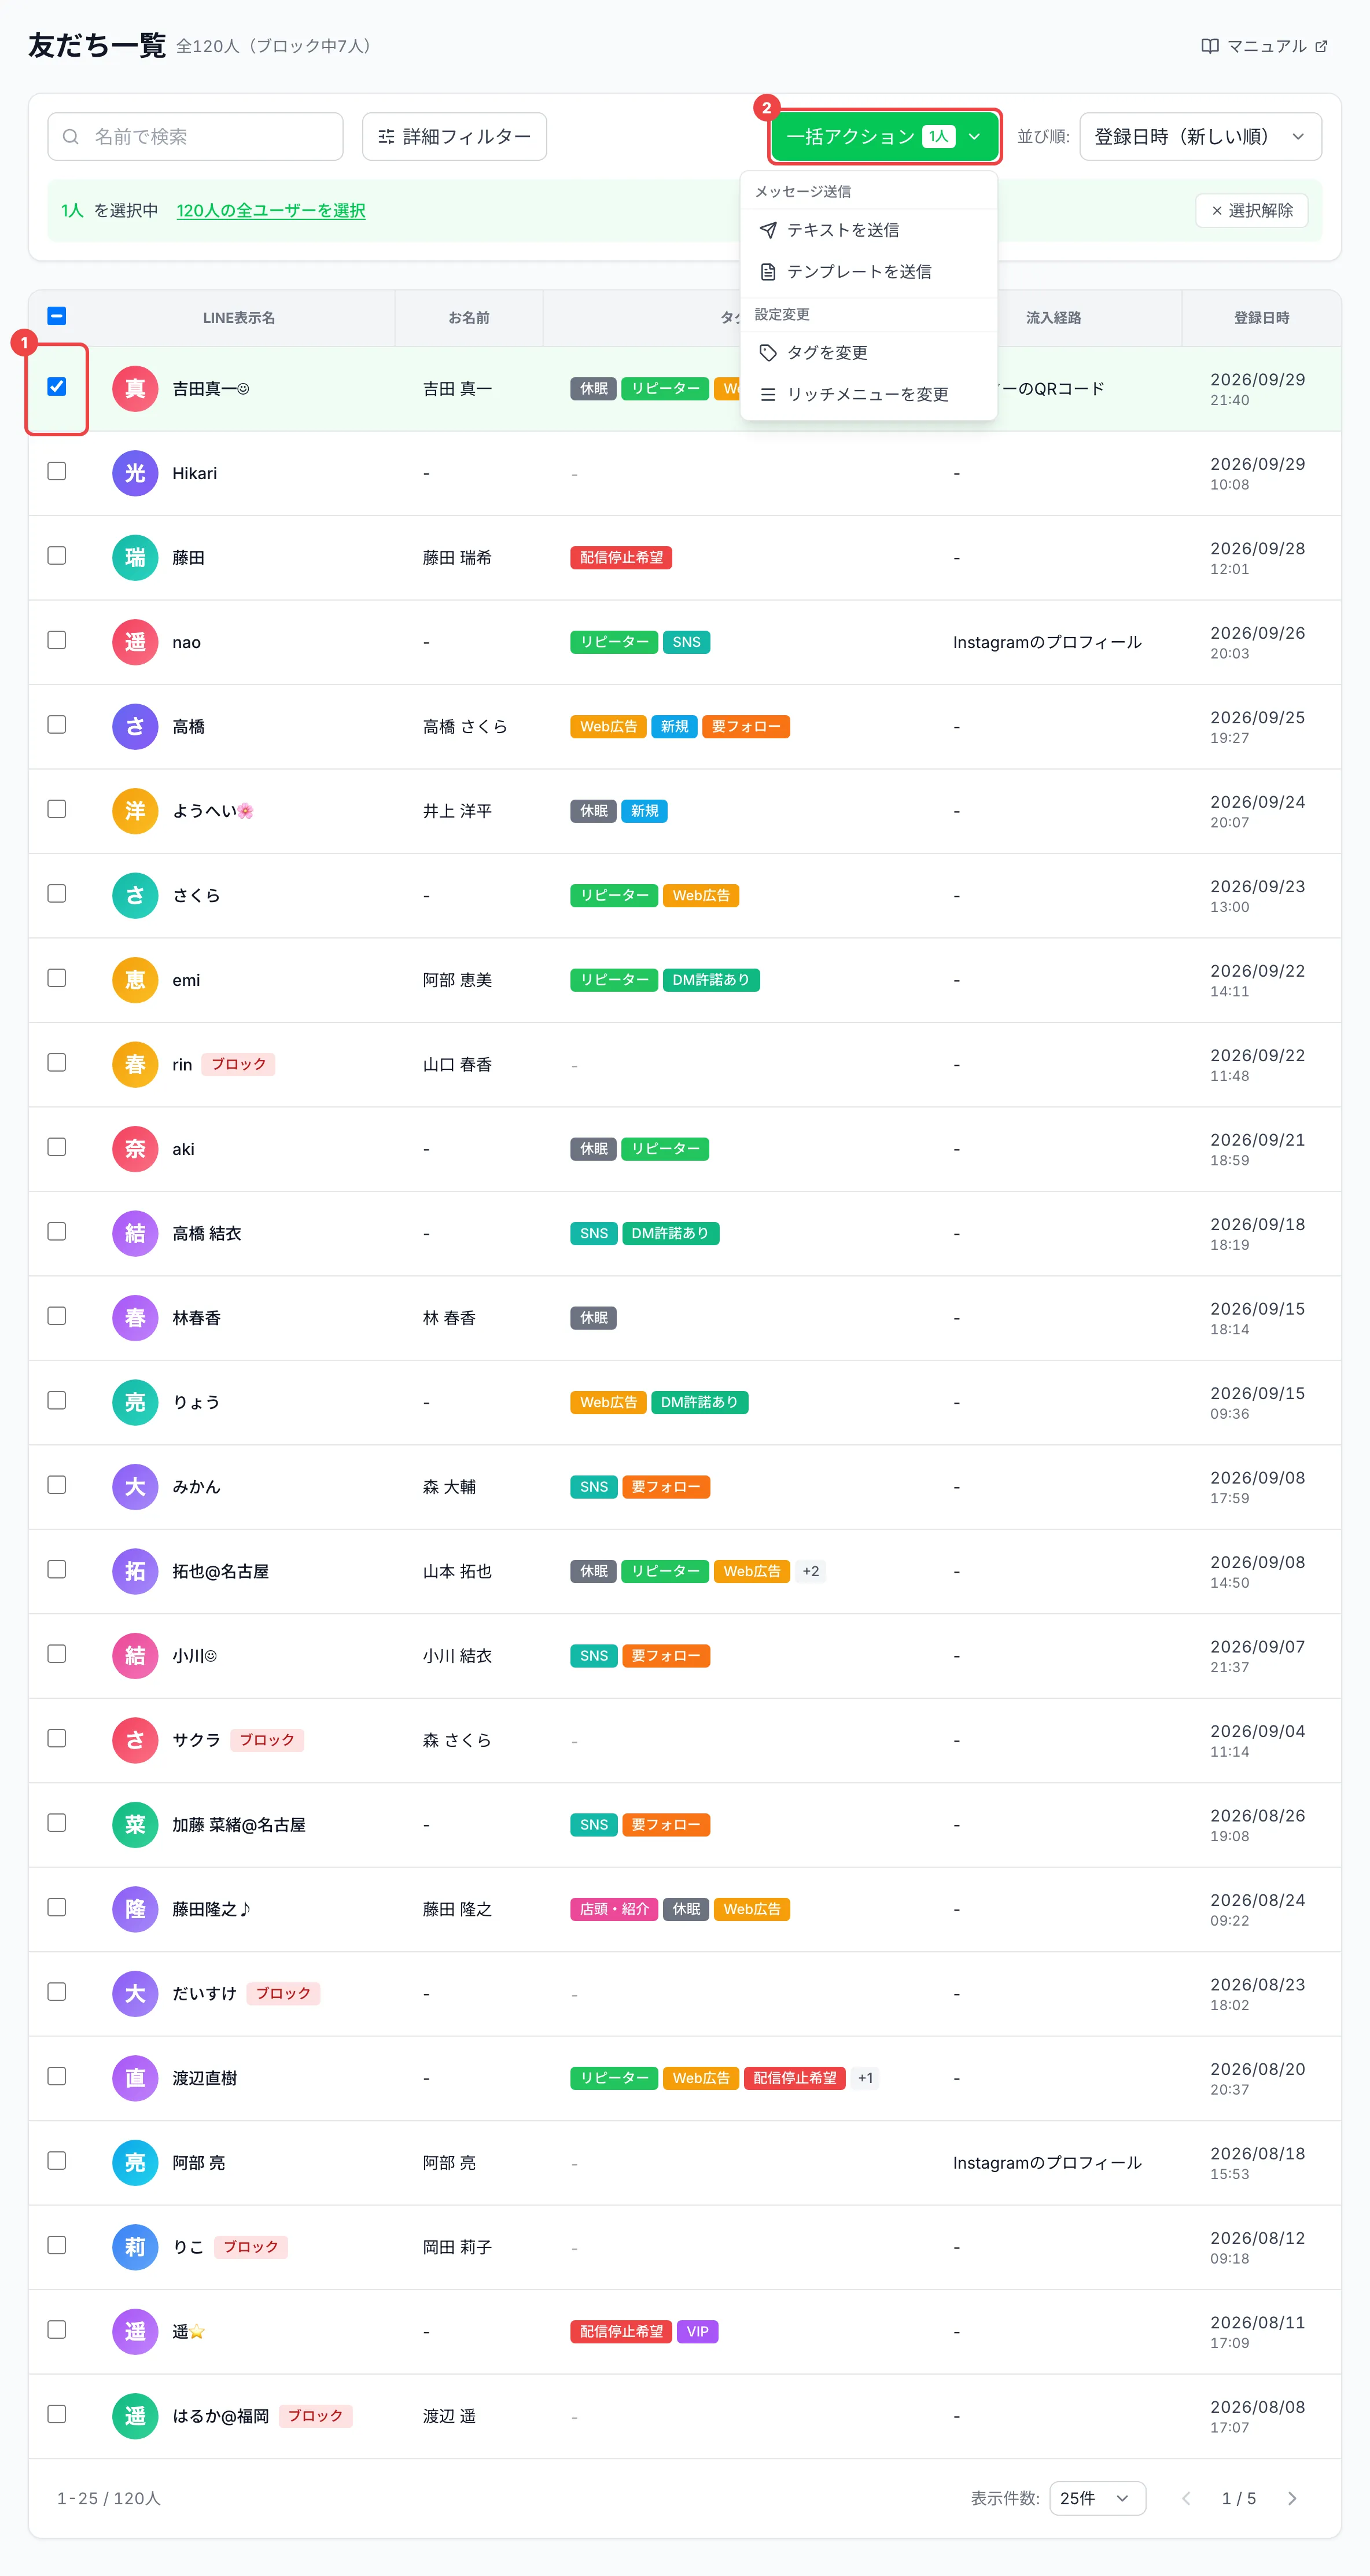Click the magnifier icon in search box
1370x2576 pixels.
click(x=71, y=136)
